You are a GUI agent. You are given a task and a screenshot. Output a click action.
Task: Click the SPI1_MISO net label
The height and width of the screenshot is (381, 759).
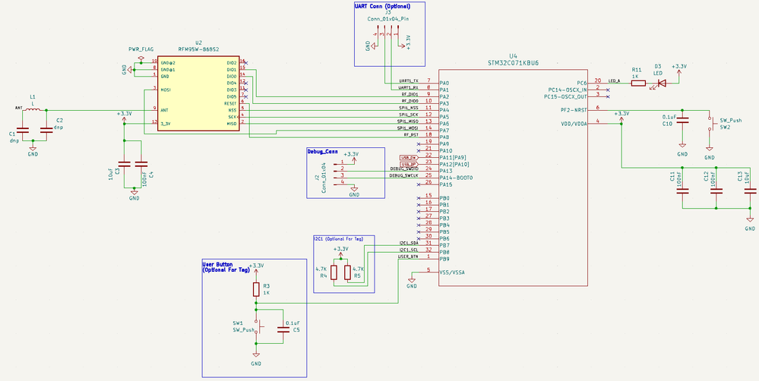407,121
